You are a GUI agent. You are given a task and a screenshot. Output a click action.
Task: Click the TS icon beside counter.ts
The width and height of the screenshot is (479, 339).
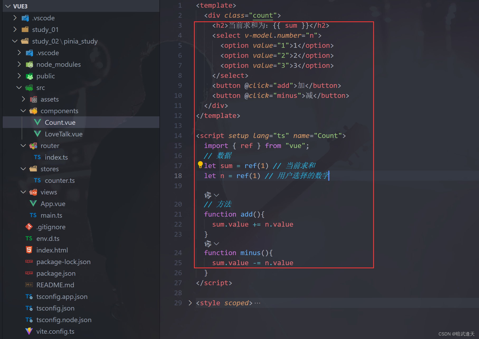37,180
